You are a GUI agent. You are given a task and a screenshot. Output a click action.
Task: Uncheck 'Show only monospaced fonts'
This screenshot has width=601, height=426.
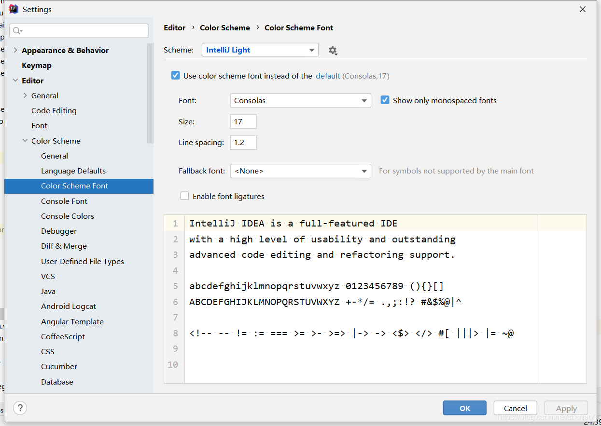coord(385,100)
